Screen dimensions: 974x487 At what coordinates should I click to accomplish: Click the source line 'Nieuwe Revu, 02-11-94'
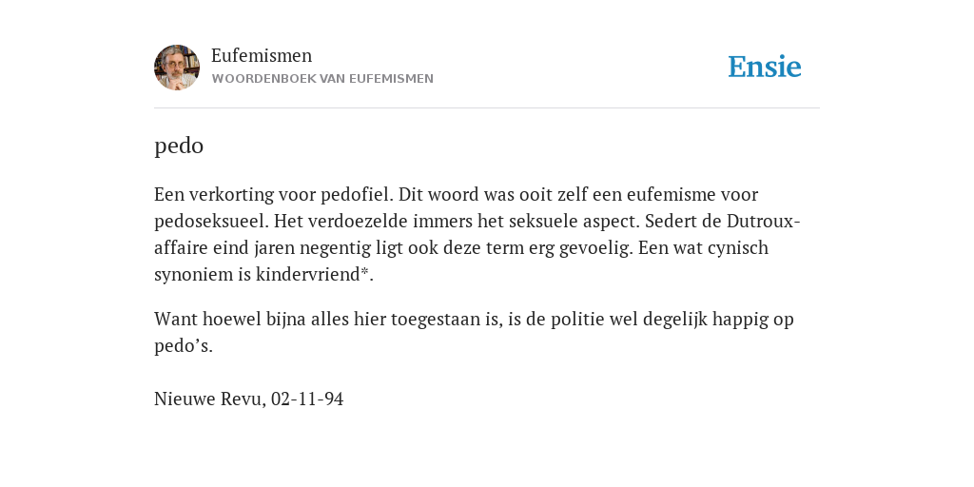coord(248,399)
